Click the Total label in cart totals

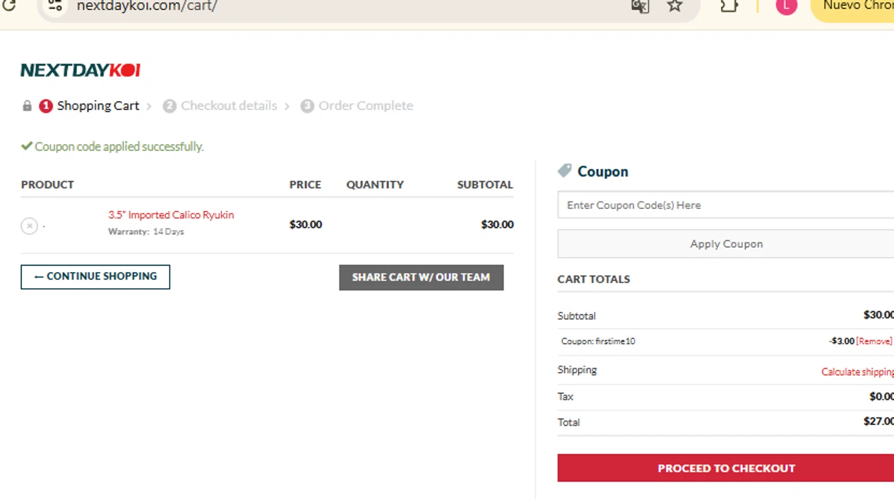coord(569,422)
